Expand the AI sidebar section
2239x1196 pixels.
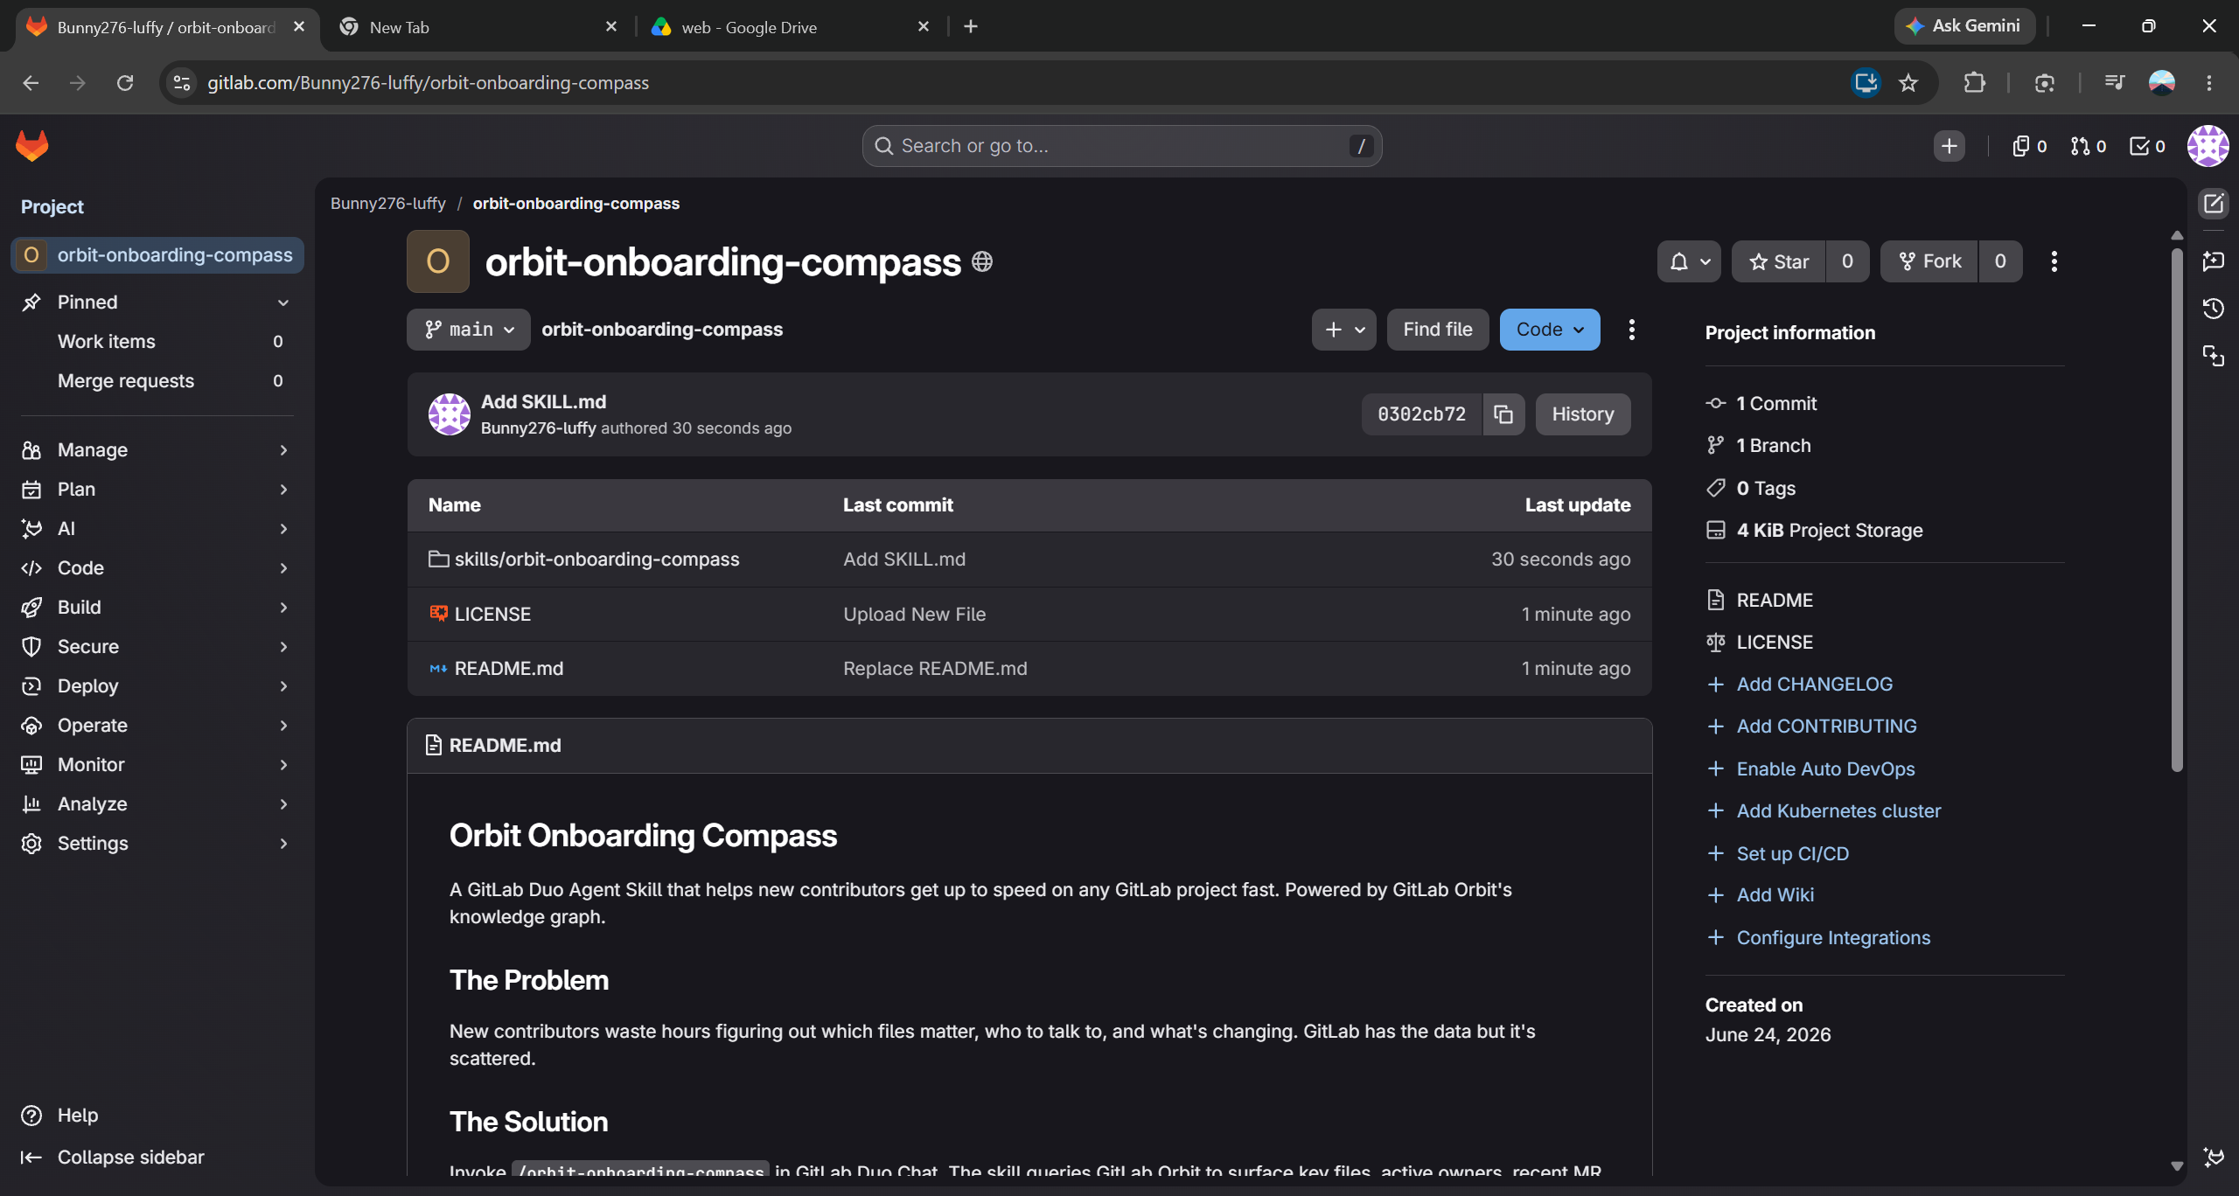(157, 529)
